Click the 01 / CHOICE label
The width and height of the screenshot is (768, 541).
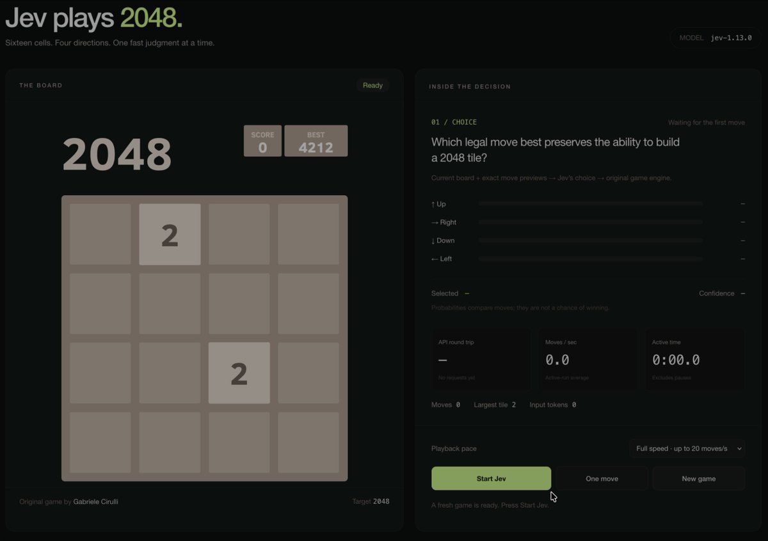coord(454,122)
